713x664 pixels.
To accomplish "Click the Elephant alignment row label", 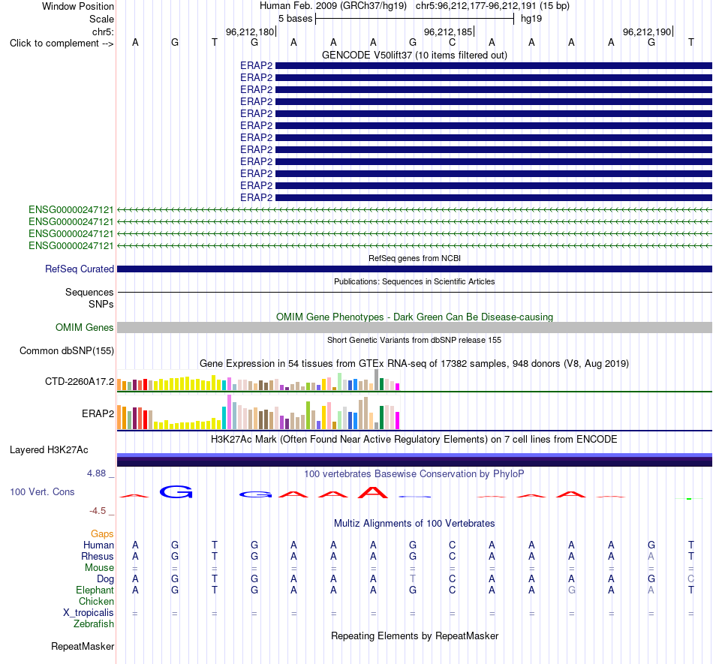I will (95, 590).
